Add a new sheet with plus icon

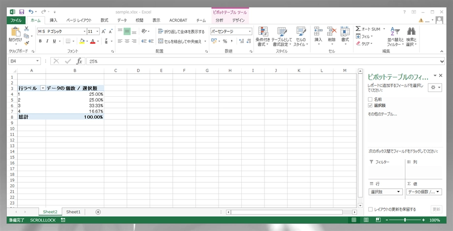tap(98, 212)
